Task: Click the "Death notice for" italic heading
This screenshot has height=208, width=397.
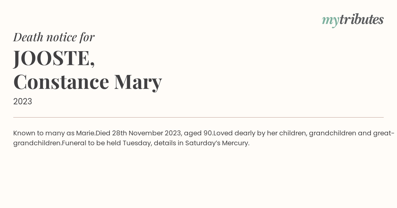Action: tap(54, 37)
